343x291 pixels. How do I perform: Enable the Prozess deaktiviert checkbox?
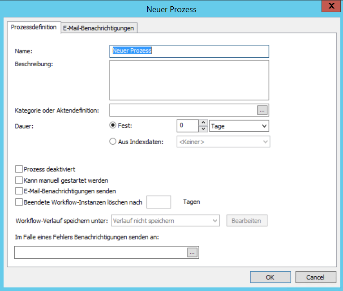pyautogui.click(x=19, y=169)
